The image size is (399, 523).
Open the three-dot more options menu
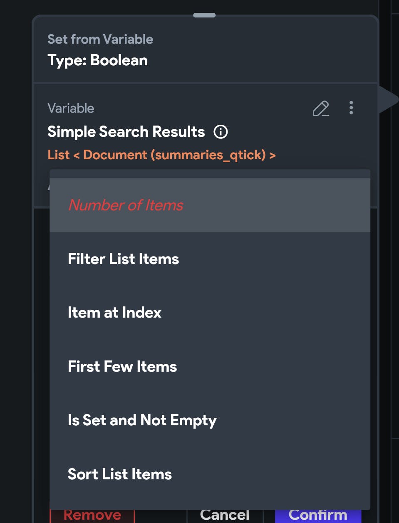point(351,108)
